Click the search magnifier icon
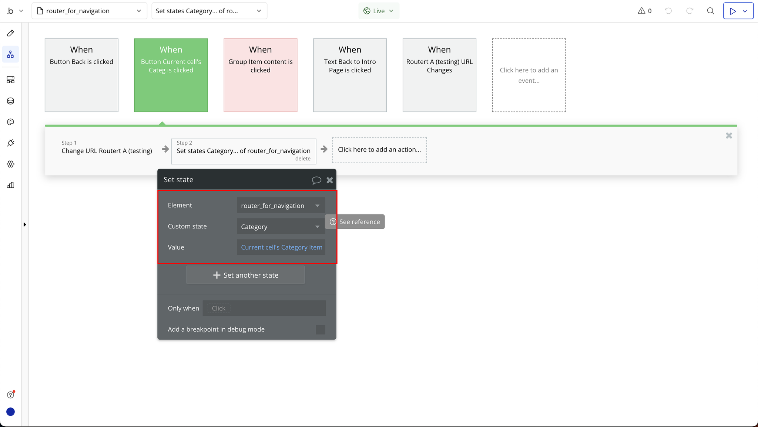Image resolution: width=758 pixels, height=427 pixels. click(x=710, y=11)
